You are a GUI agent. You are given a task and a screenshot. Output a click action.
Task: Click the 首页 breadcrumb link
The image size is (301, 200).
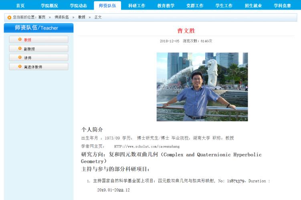[x=42, y=17]
